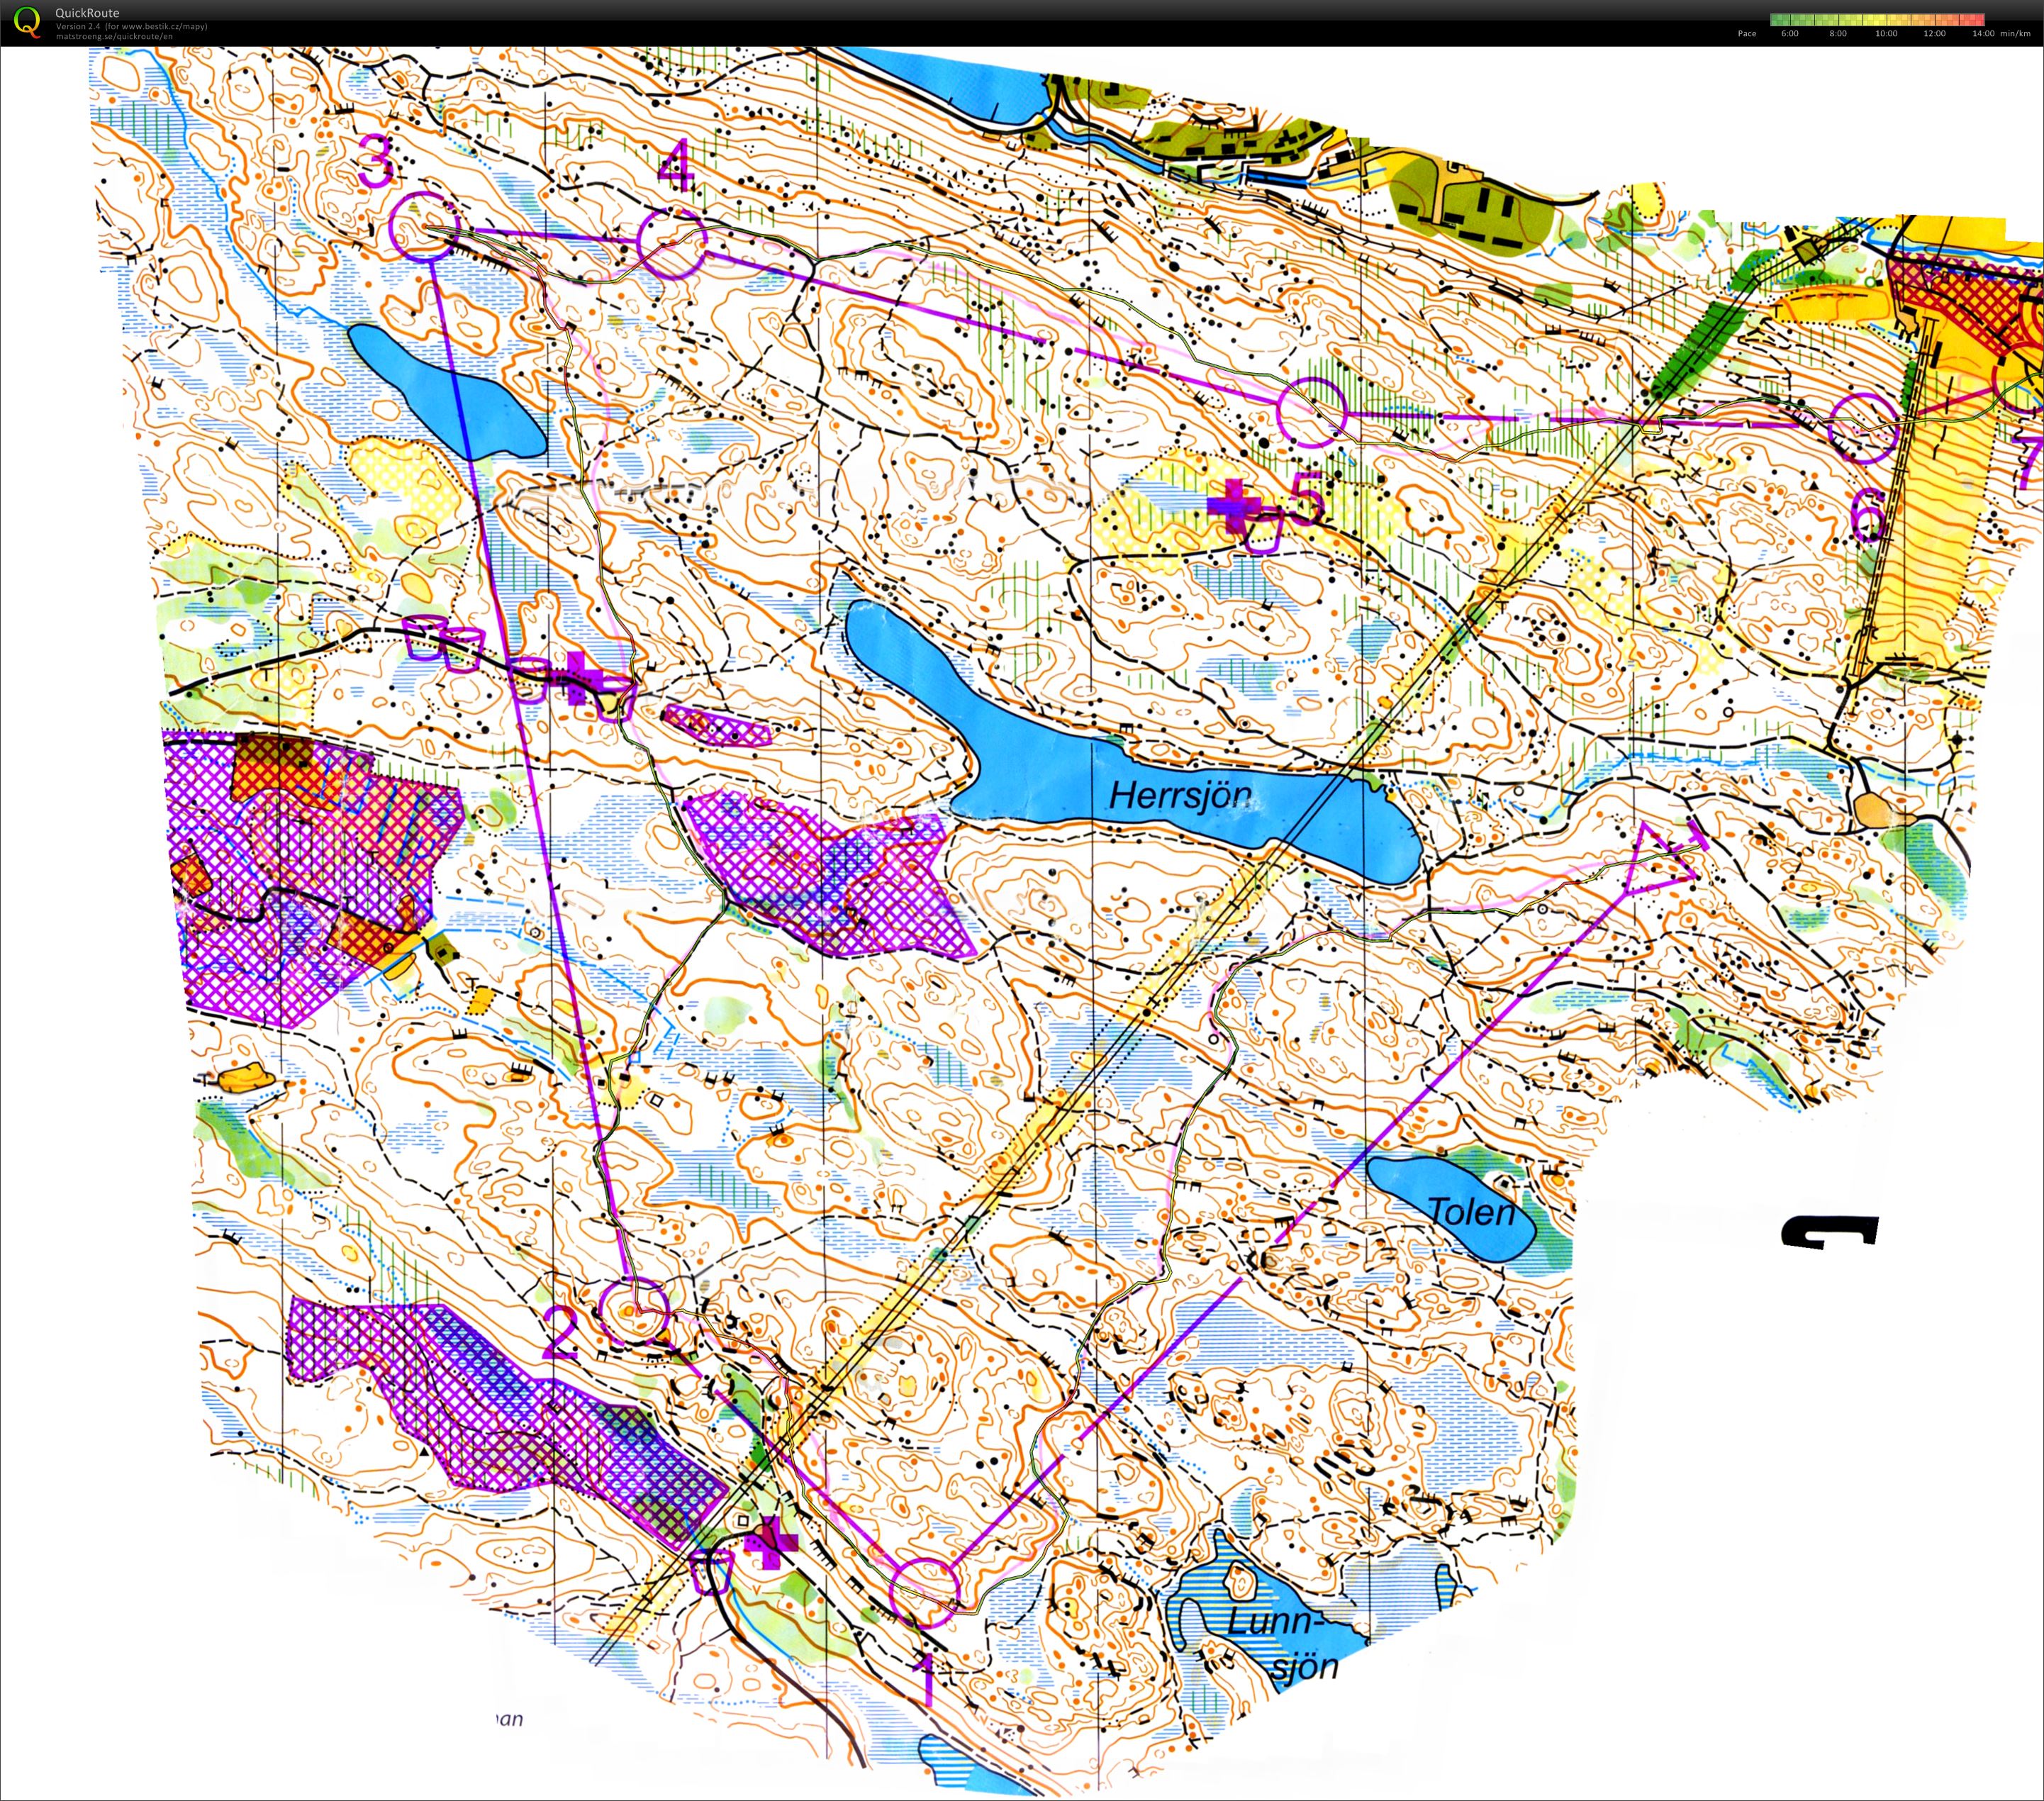Click the control number 3 label
2044x1801 pixels.
[x=377, y=161]
